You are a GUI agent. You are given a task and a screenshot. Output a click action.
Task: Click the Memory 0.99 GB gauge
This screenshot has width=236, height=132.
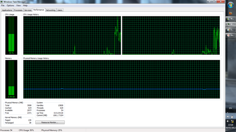pyautogui.click(x=11, y=79)
